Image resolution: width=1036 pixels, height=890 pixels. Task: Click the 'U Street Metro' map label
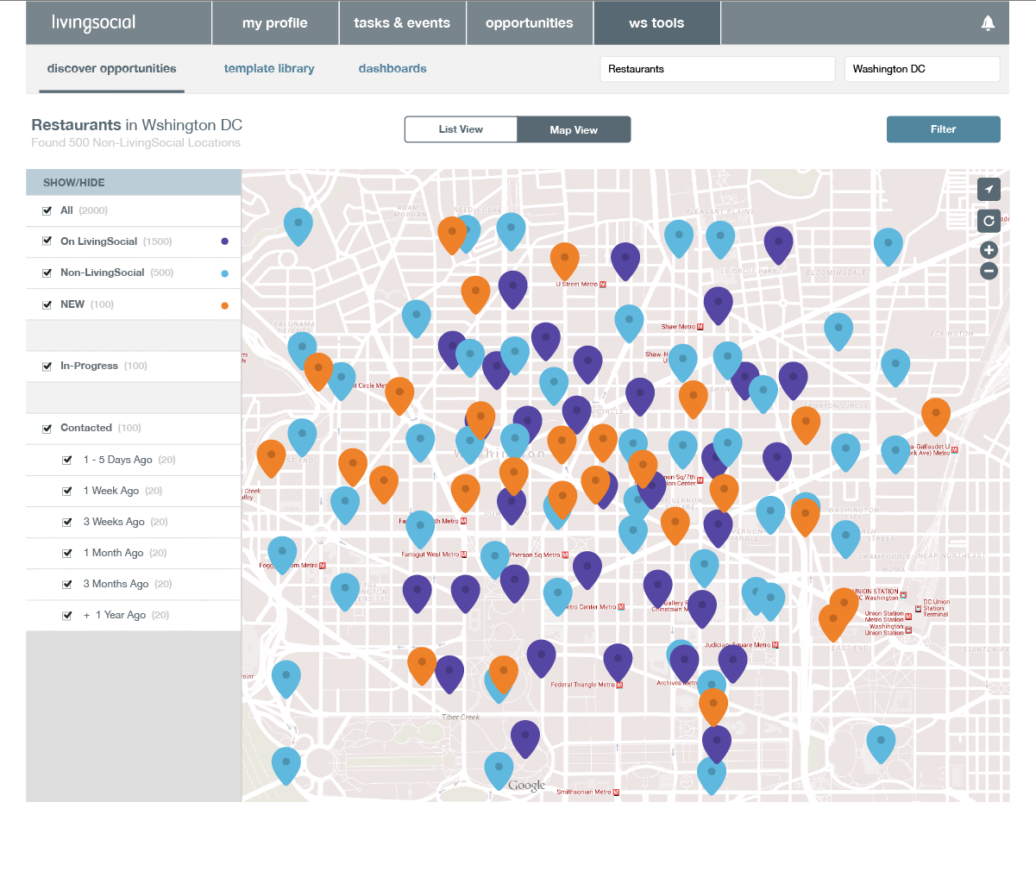(577, 285)
